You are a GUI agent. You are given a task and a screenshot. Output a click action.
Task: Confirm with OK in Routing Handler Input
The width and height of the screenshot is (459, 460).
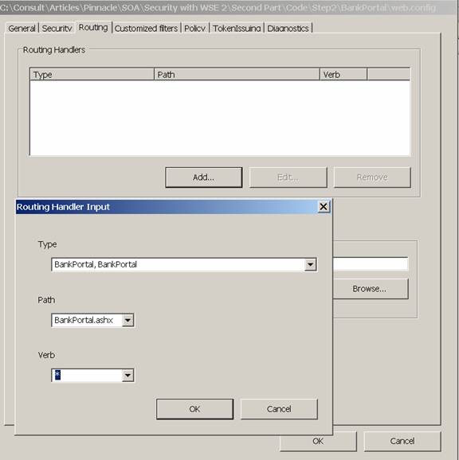pos(194,409)
